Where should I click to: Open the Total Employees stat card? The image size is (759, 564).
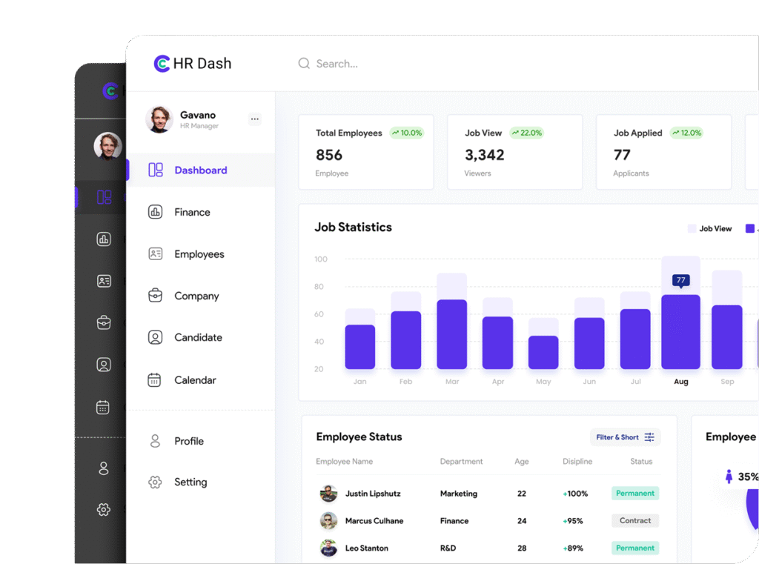click(x=366, y=152)
